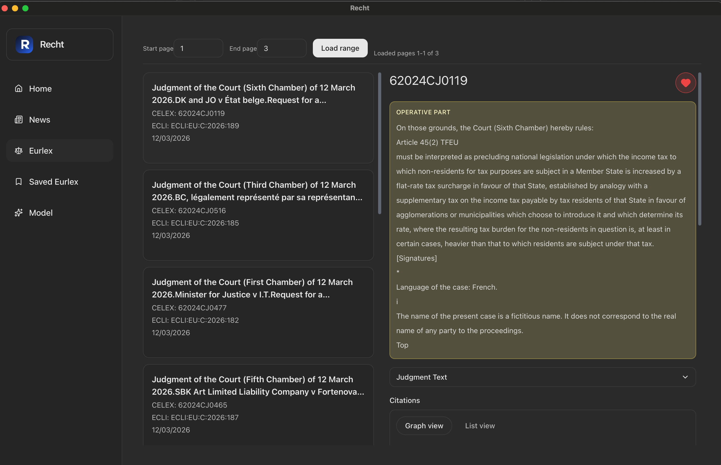The image size is (721, 465).
Task: Click the End page input field
Action: click(282, 48)
